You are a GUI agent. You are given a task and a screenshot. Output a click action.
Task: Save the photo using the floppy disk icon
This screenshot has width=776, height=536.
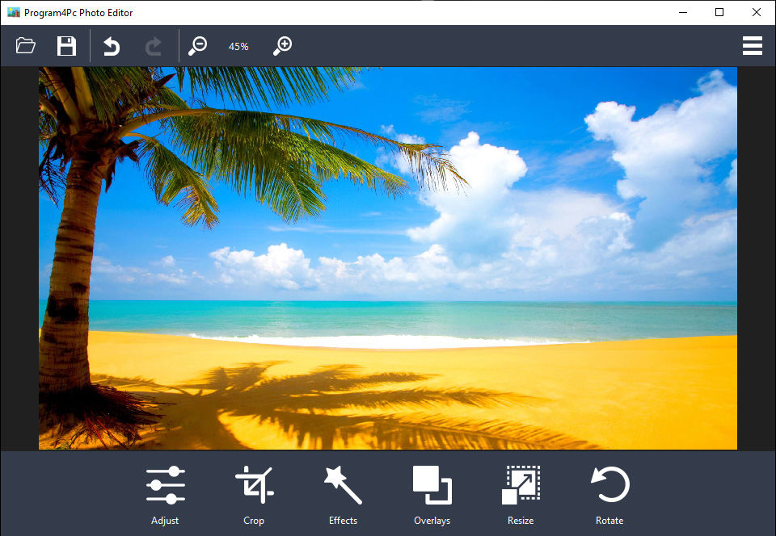pos(66,46)
